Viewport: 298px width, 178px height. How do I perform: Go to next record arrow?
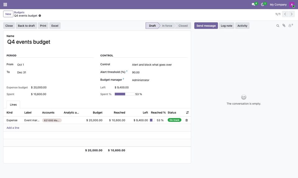coord(291,14)
